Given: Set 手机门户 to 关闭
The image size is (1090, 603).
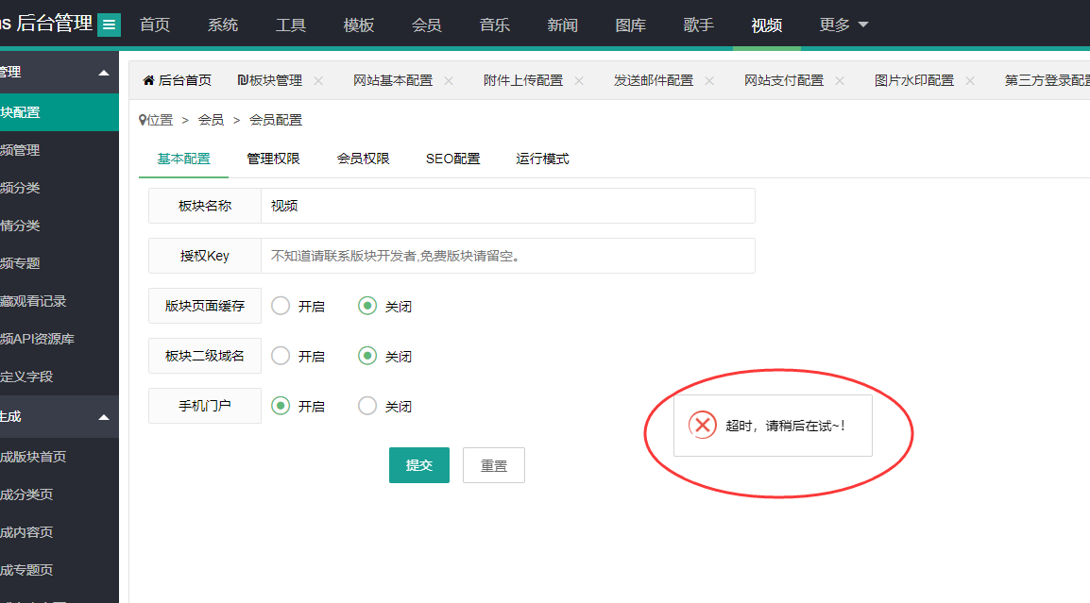Looking at the screenshot, I should click(367, 406).
